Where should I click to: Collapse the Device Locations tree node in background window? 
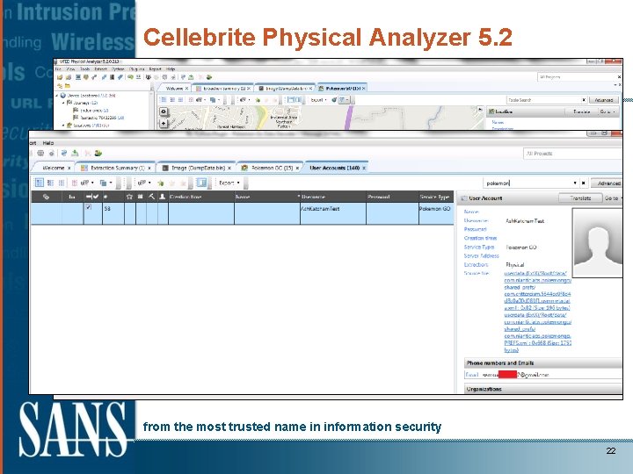(x=57, y=96)
